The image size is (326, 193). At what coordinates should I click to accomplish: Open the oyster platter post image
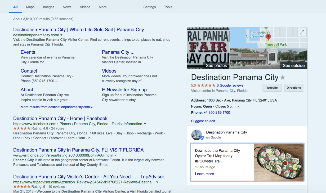tap(279, 162)
